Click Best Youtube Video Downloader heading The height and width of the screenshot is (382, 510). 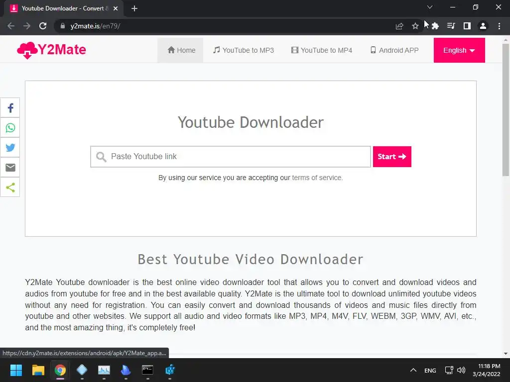(250, 259)
